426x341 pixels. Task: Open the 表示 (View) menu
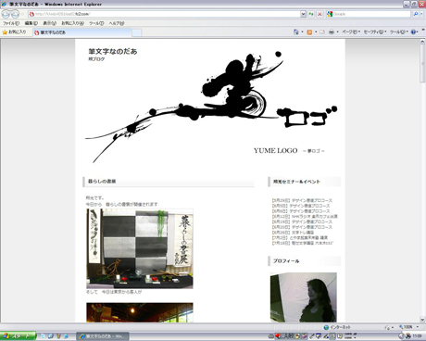click(x=49, y=23)
